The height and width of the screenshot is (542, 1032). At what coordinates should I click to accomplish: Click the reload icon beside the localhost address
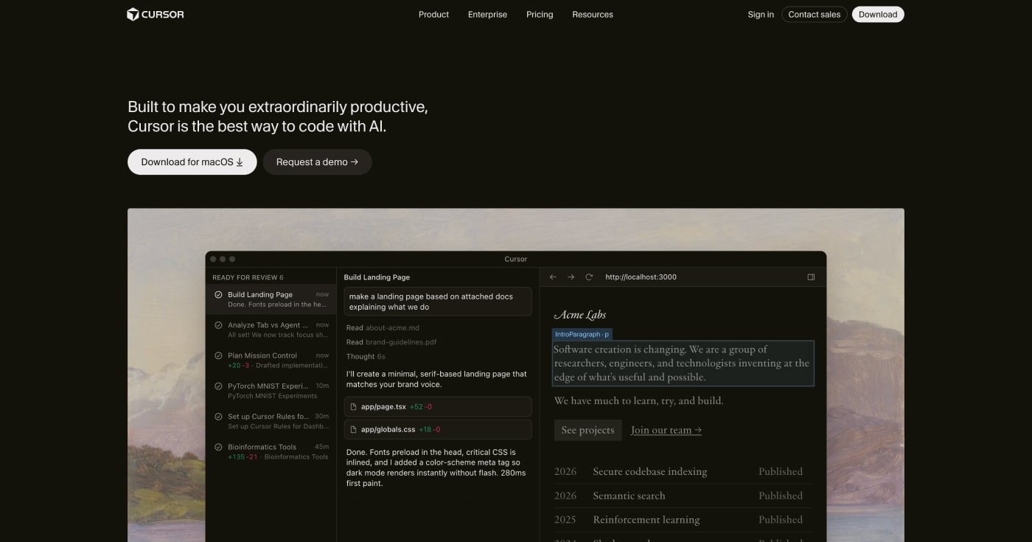(588, 277)
